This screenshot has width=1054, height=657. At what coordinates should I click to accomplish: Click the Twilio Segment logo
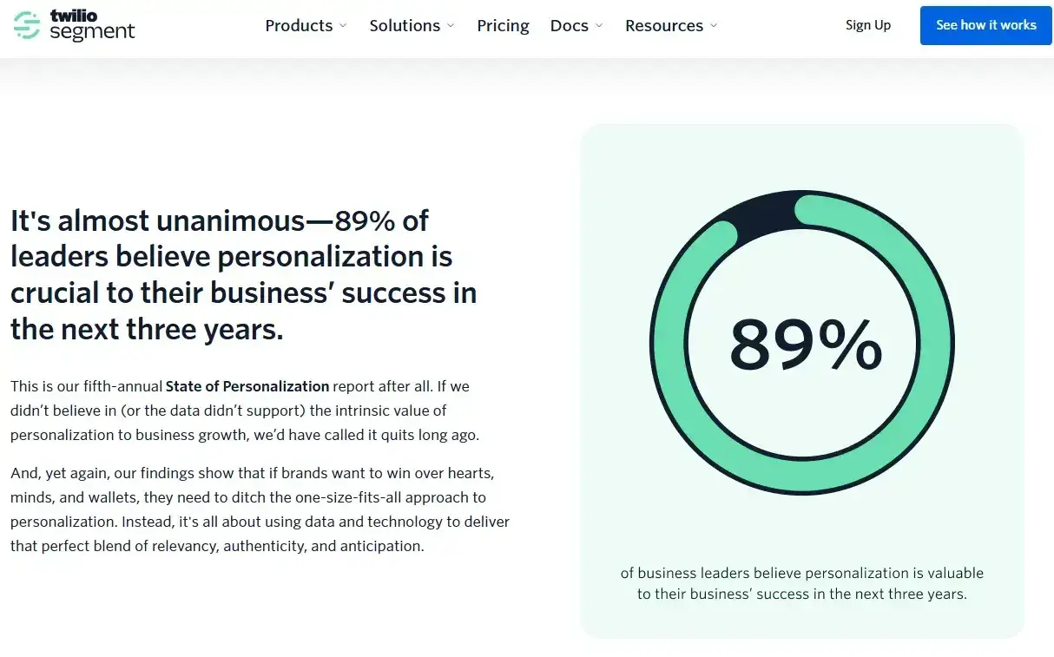pyautogui.click(x=74, y=27)
